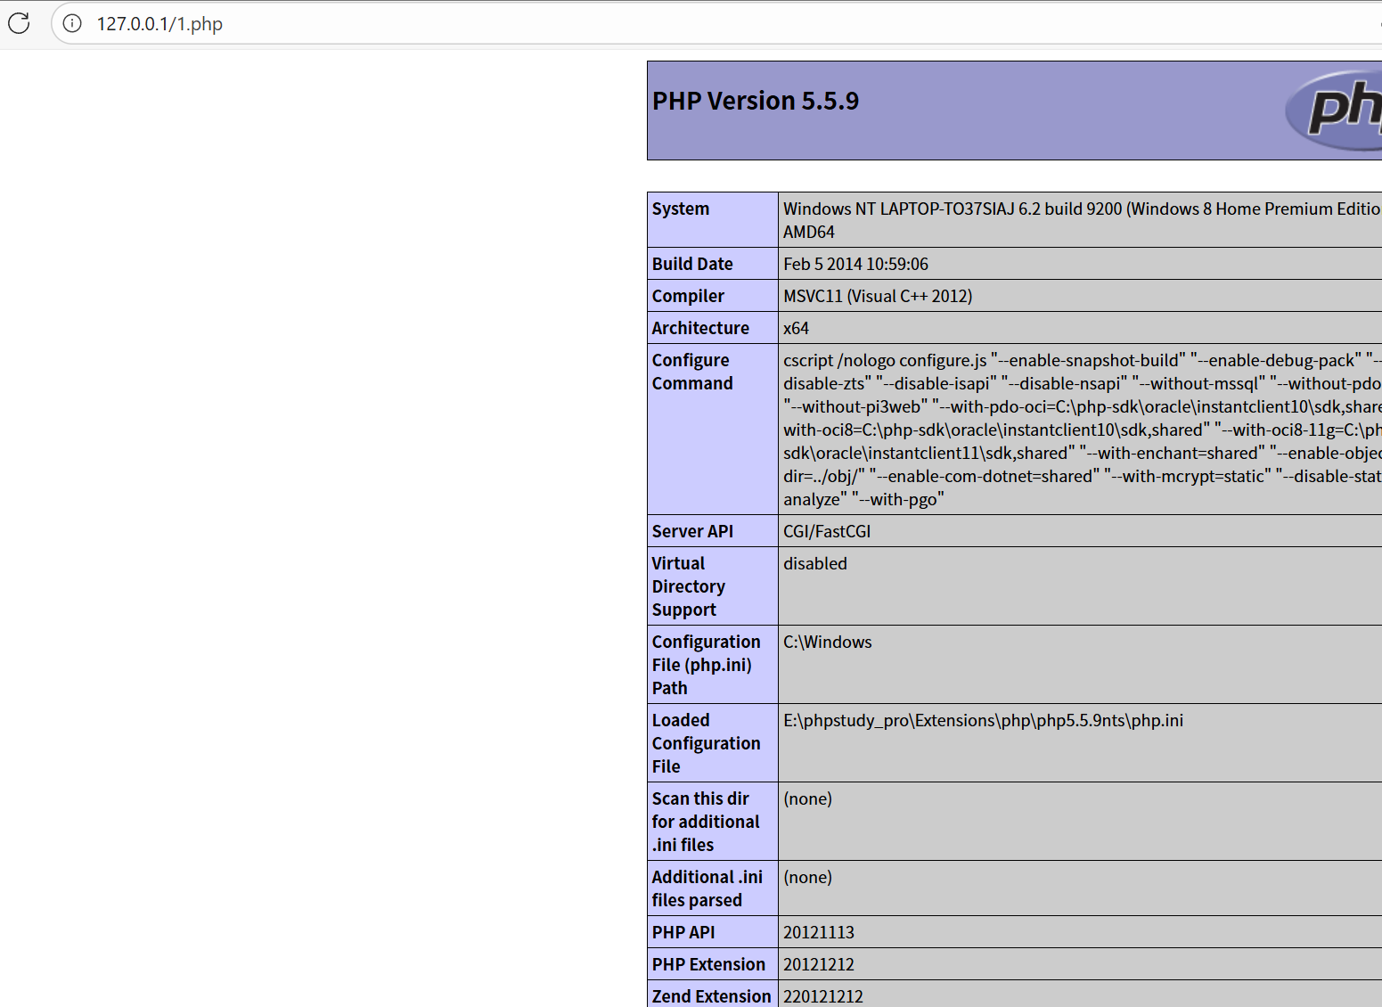
Task: Select the value 'Feb 5 2014 10:59:06'
Action: (855, 264)
